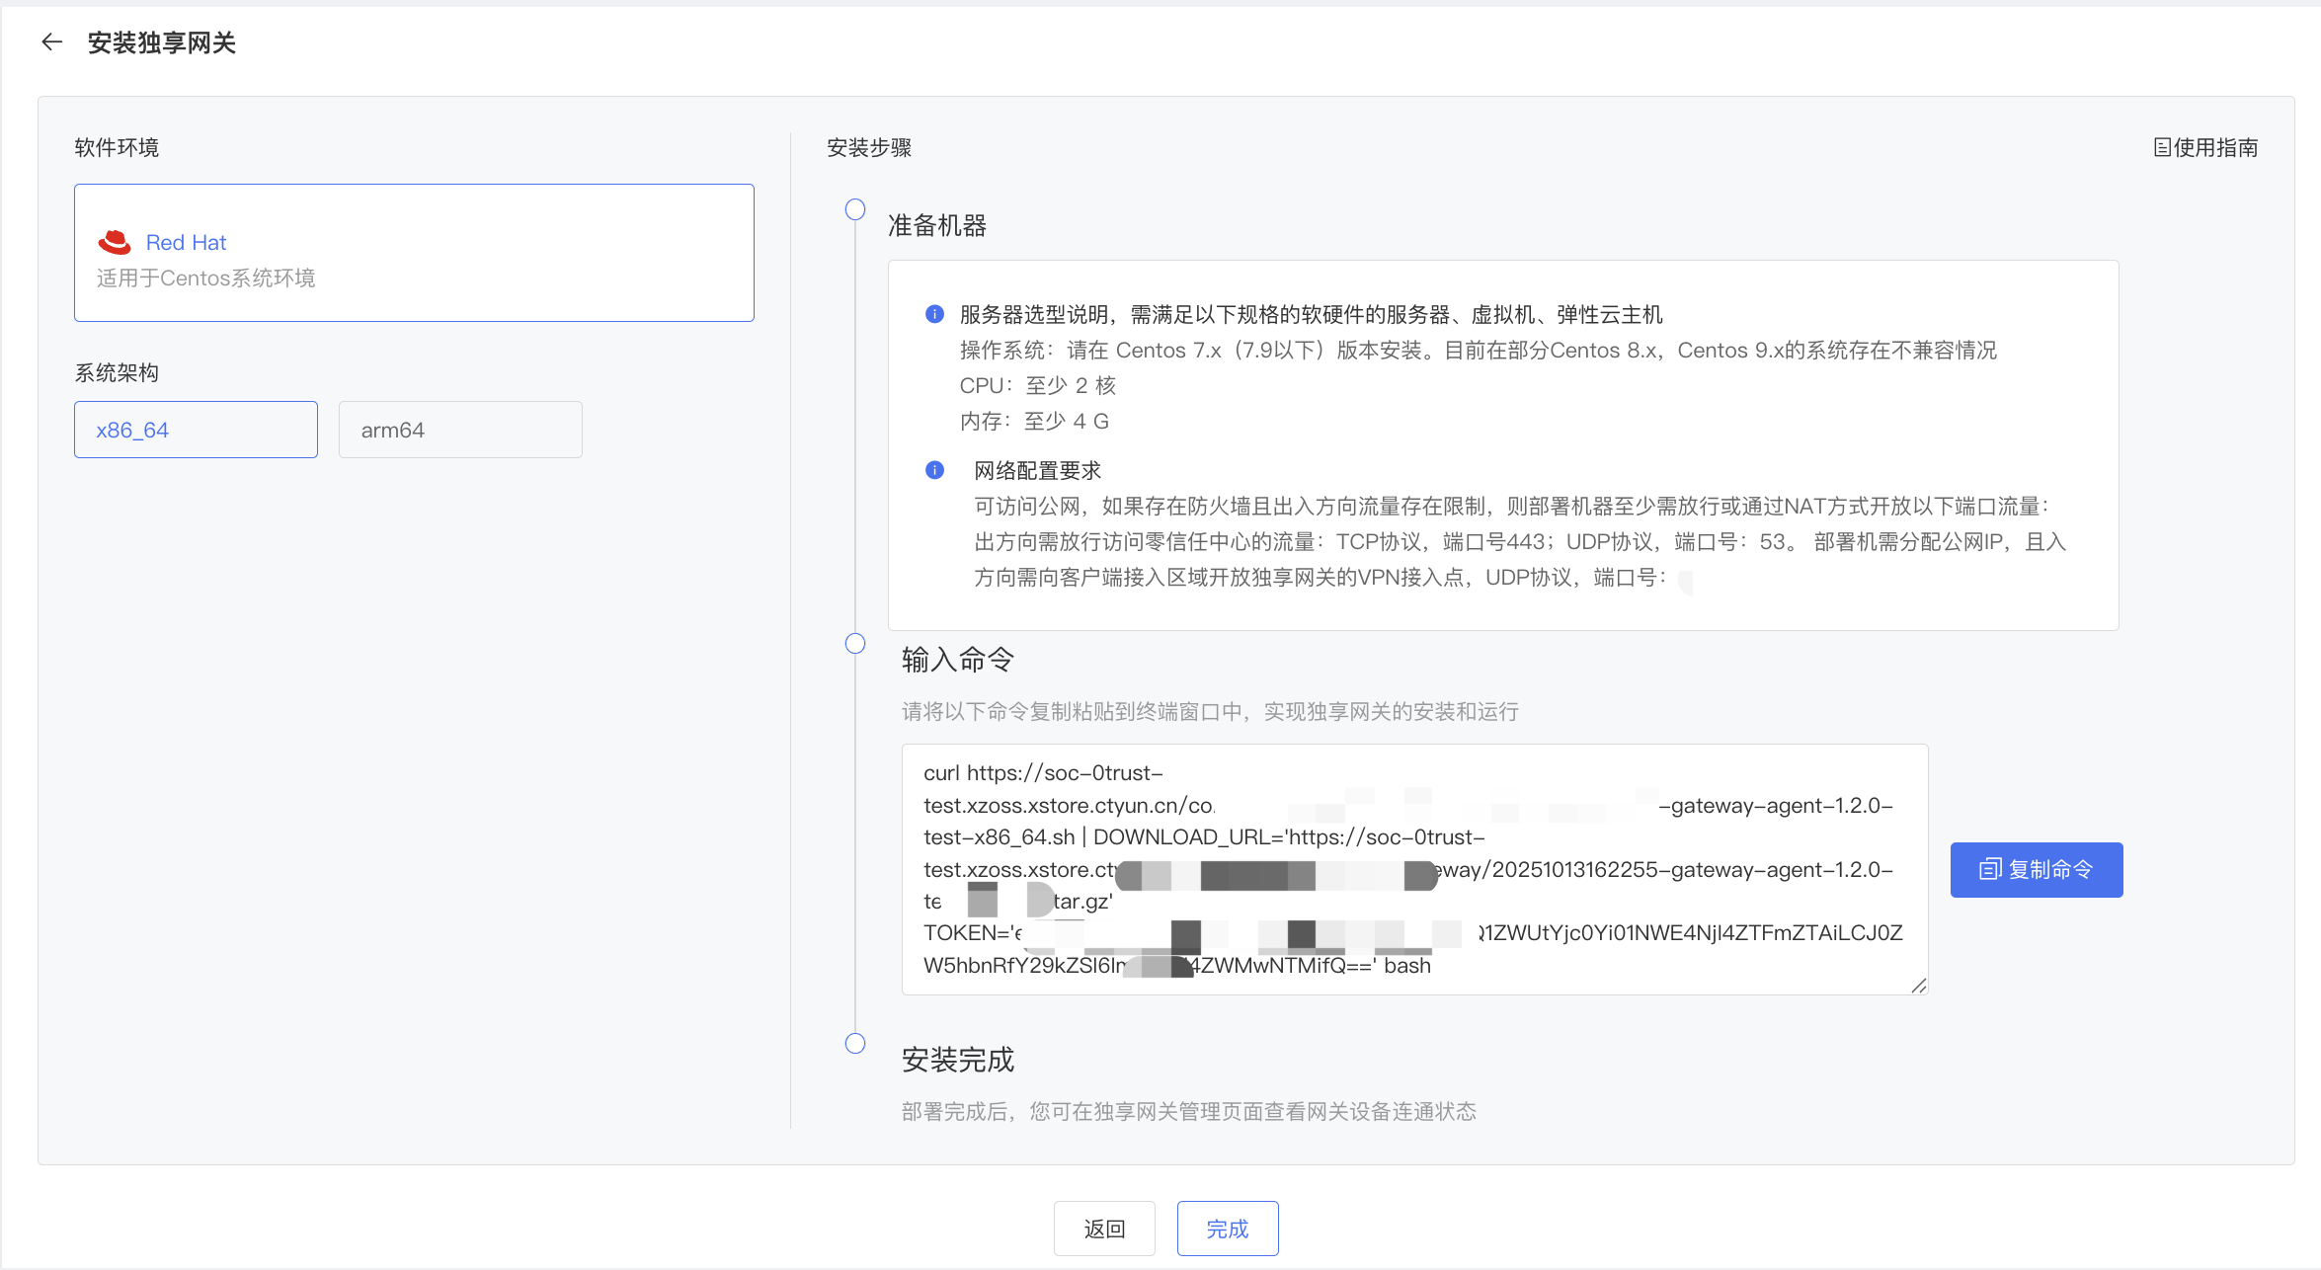
Task: Click the Red Hat logo icon
Action: point(115,242)
